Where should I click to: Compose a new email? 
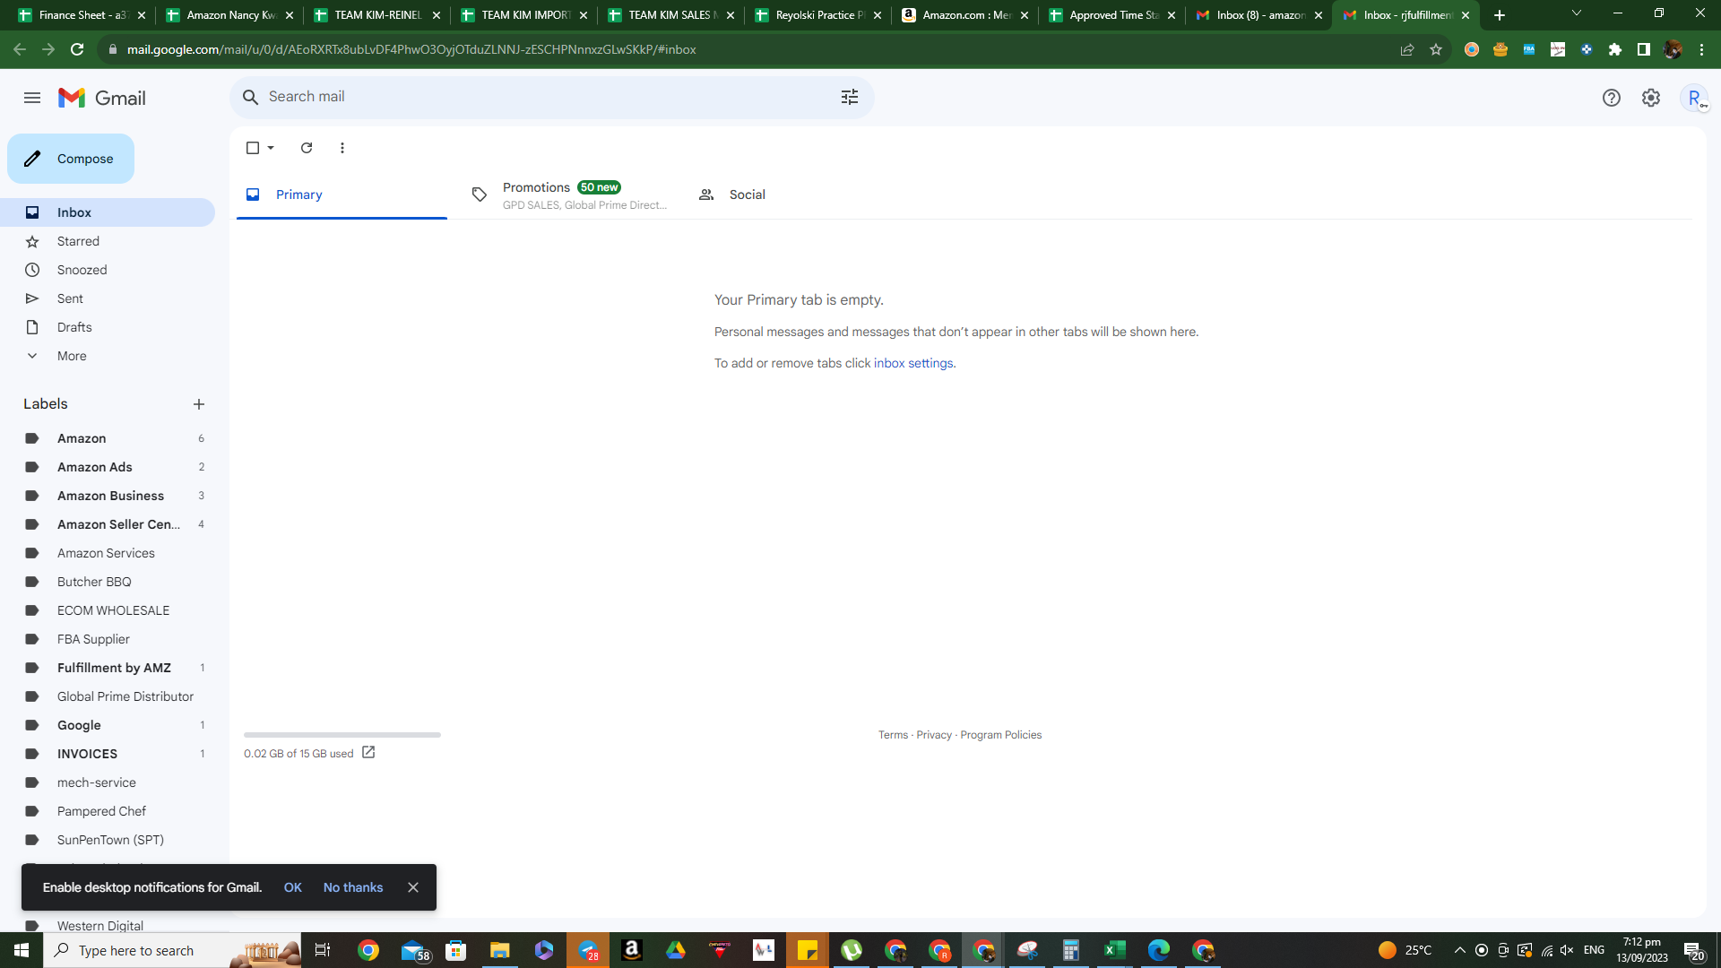[x=71, y=159]
